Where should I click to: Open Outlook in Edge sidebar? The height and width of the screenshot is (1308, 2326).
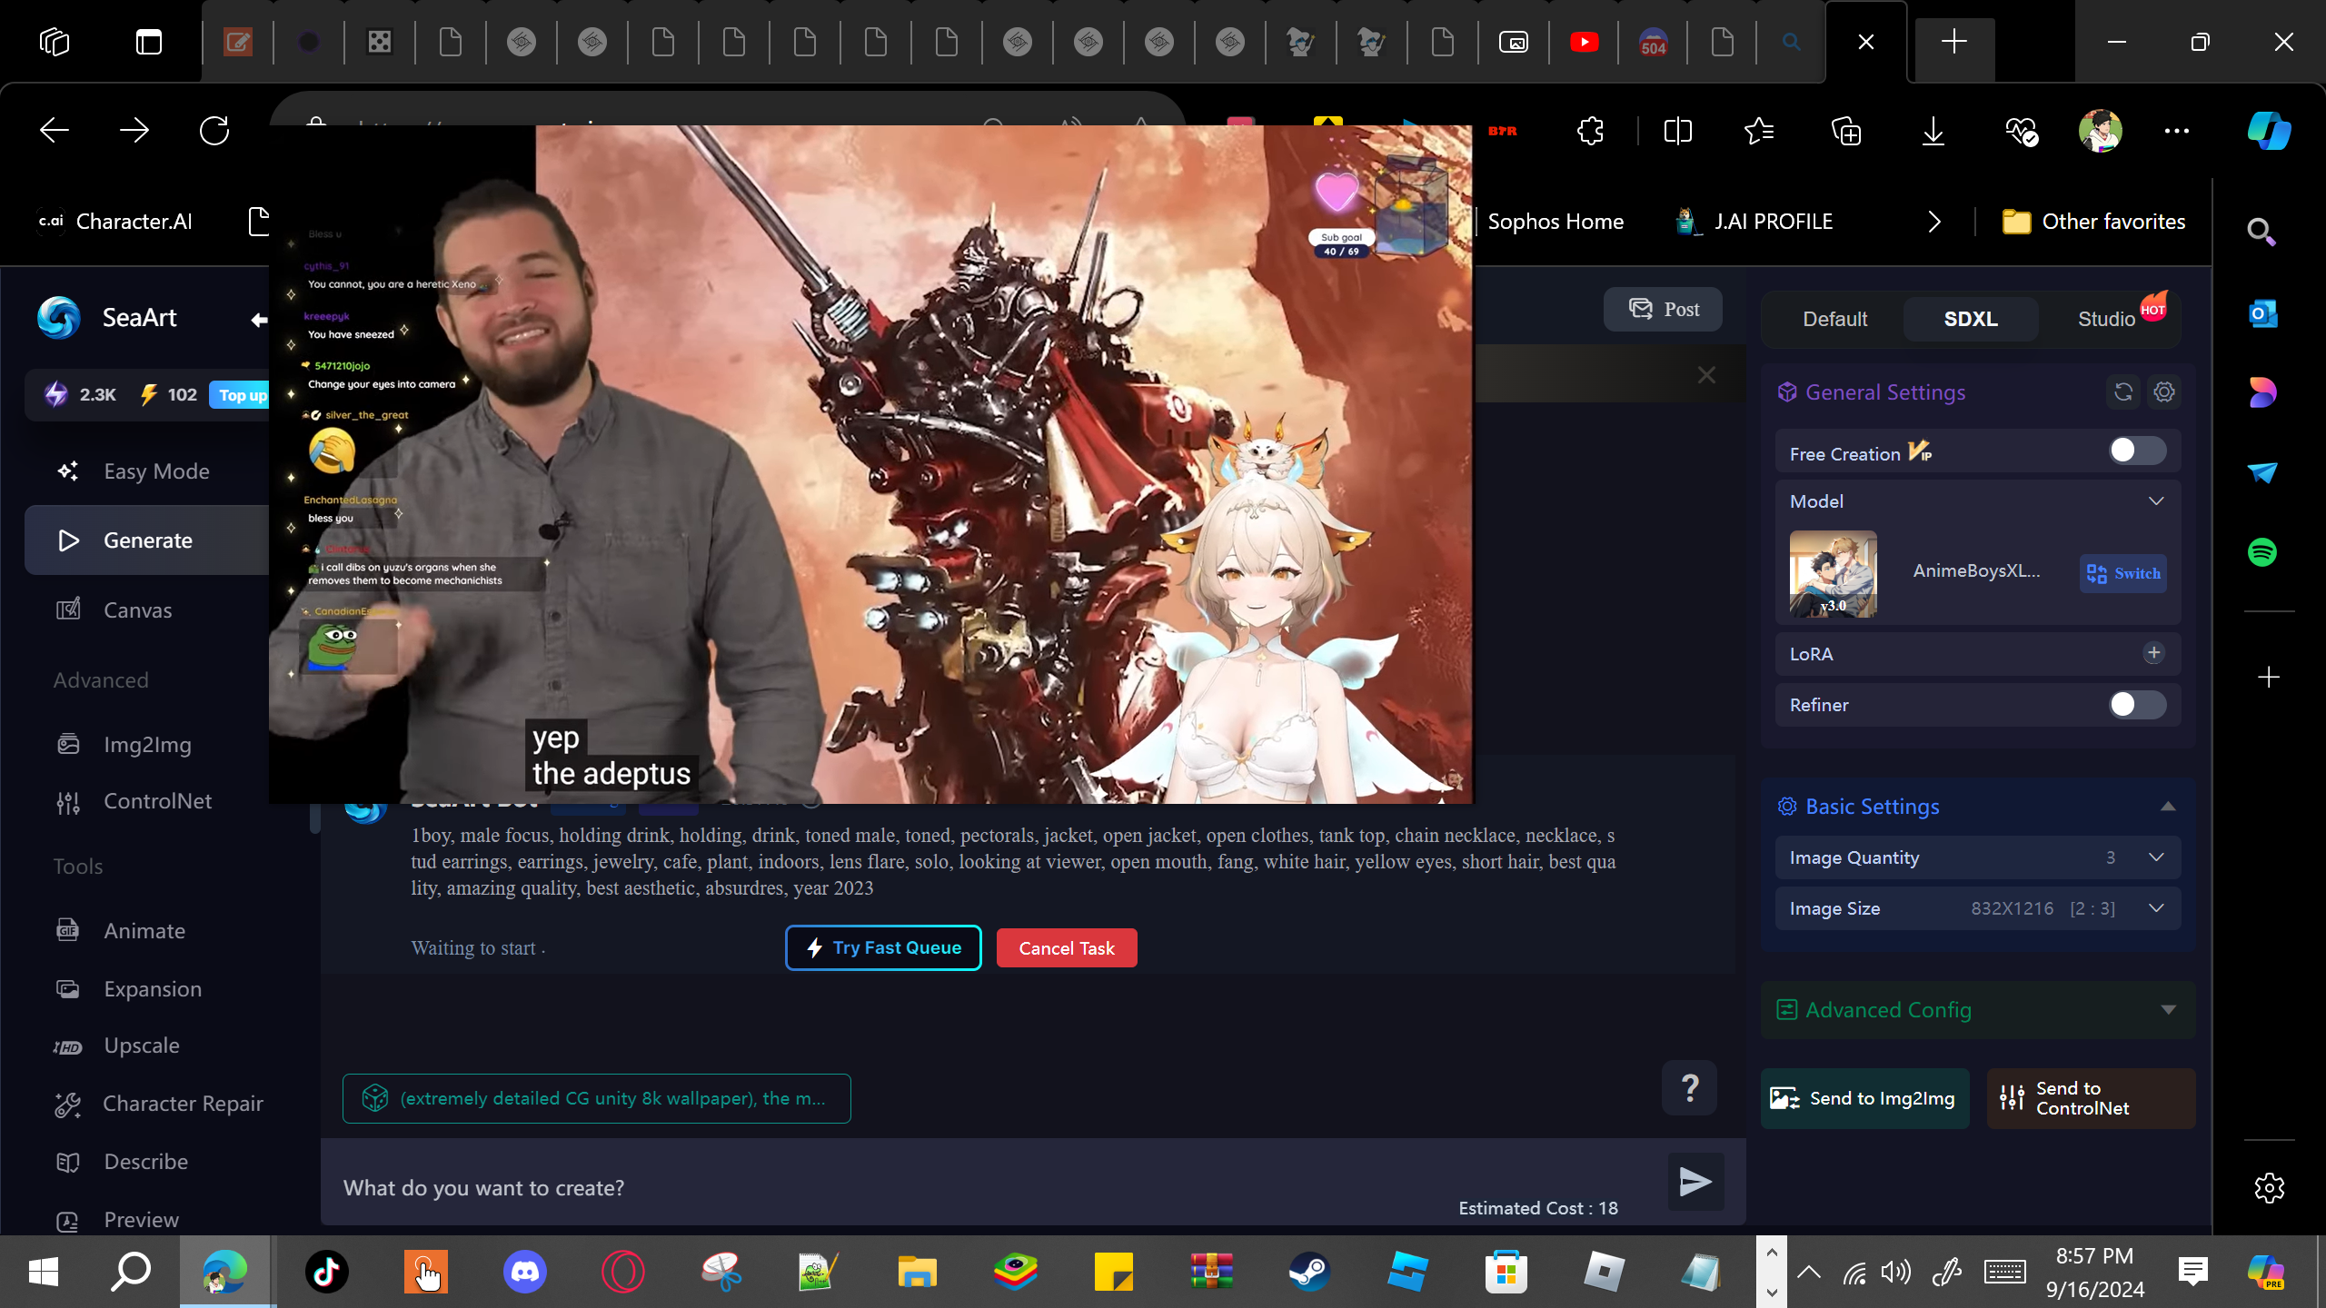(x=2262, y=314)
